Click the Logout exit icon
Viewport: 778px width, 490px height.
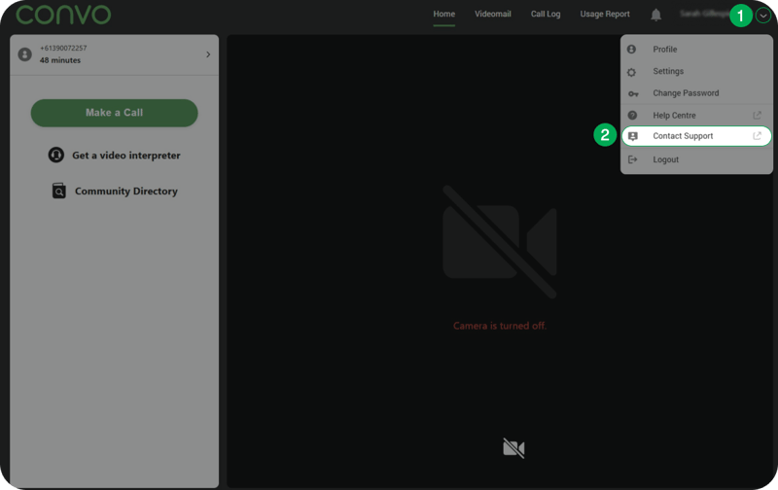633,159
